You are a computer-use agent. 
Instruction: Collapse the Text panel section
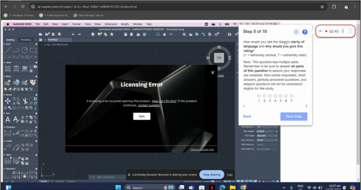click(x=5, y=113)
